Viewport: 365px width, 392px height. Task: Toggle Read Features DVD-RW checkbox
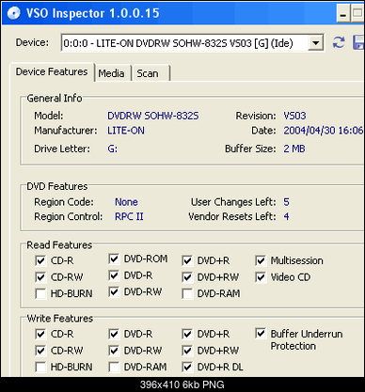pos(114,291)
